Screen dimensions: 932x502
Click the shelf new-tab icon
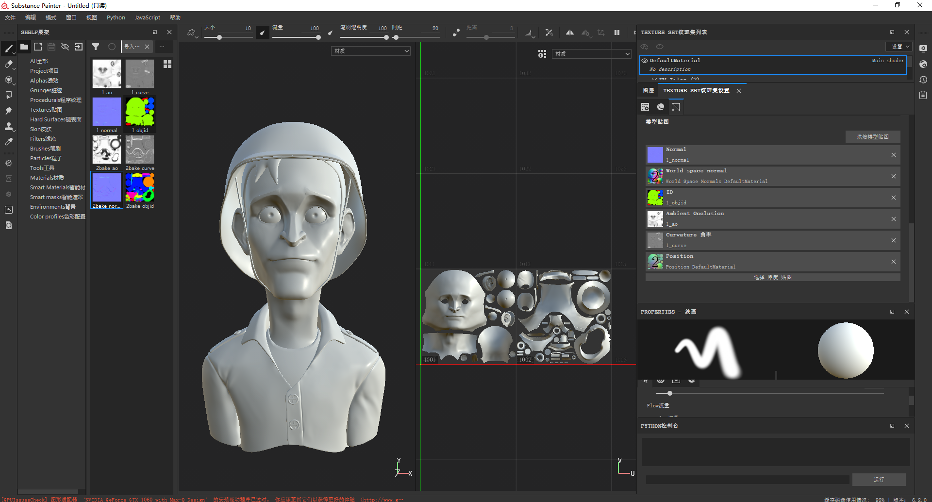38,47
